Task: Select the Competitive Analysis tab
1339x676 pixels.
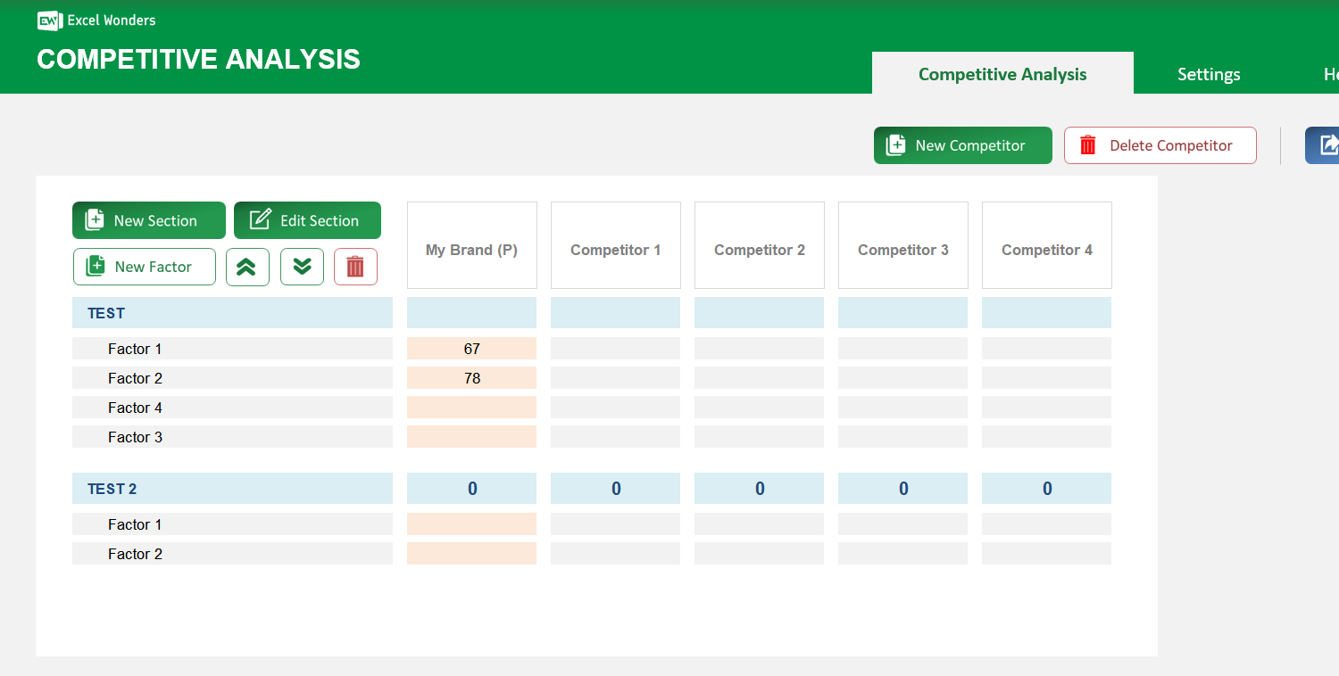Action: click(x=1002, y=74)
